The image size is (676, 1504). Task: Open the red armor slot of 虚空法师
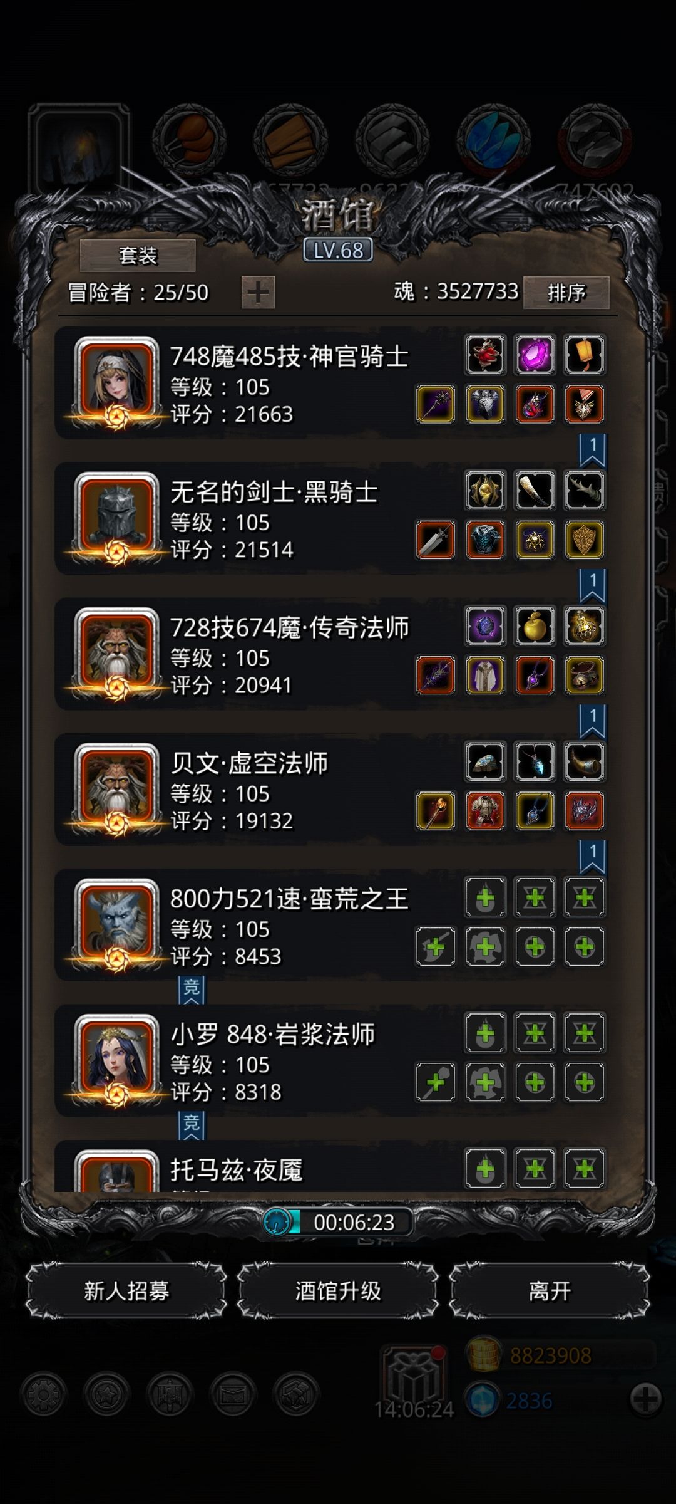point(485,811)
